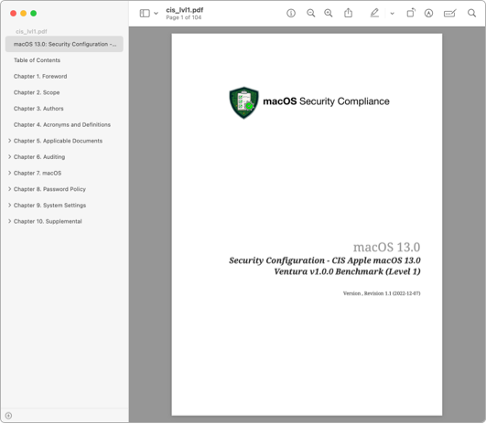Expand Chapter 7. macOS
Image resolution: width=486 pixels, height=424 pixels.
9,173
